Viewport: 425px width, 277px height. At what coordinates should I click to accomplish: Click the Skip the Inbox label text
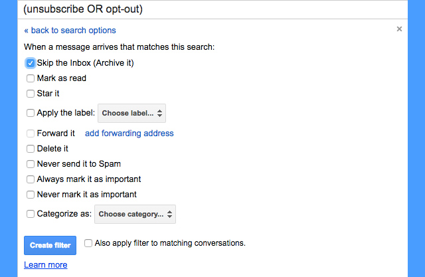click(x=86, y=63)
